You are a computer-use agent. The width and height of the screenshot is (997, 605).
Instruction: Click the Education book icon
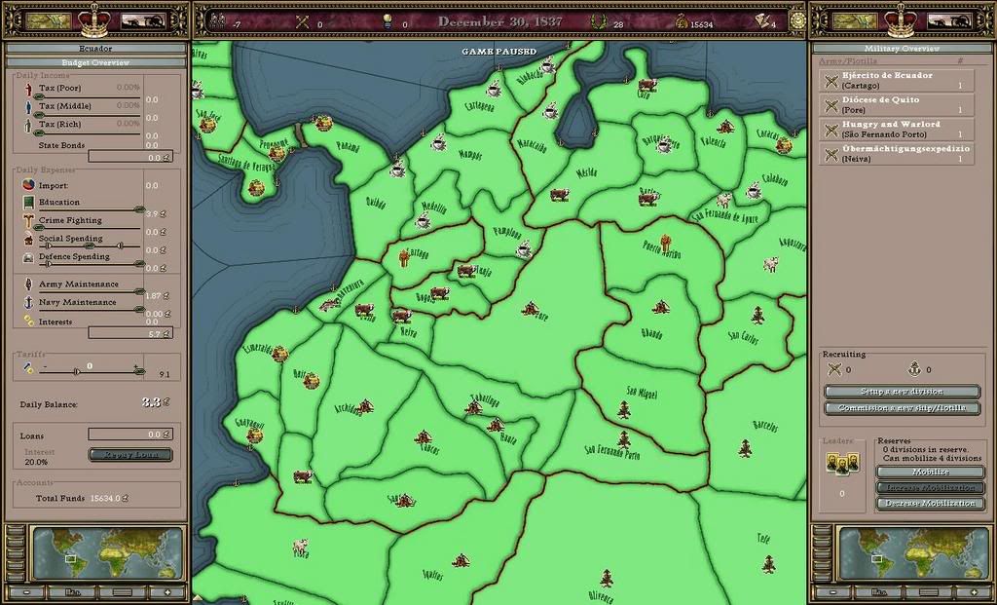(x=28, y=202)
